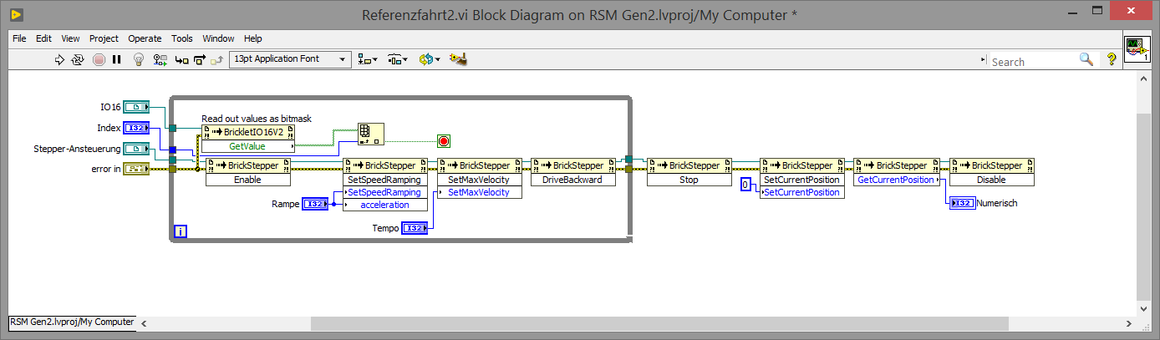This screenshot has width=1160, height=340.
Task: Click the Step Into button
Action: point(181,59)
